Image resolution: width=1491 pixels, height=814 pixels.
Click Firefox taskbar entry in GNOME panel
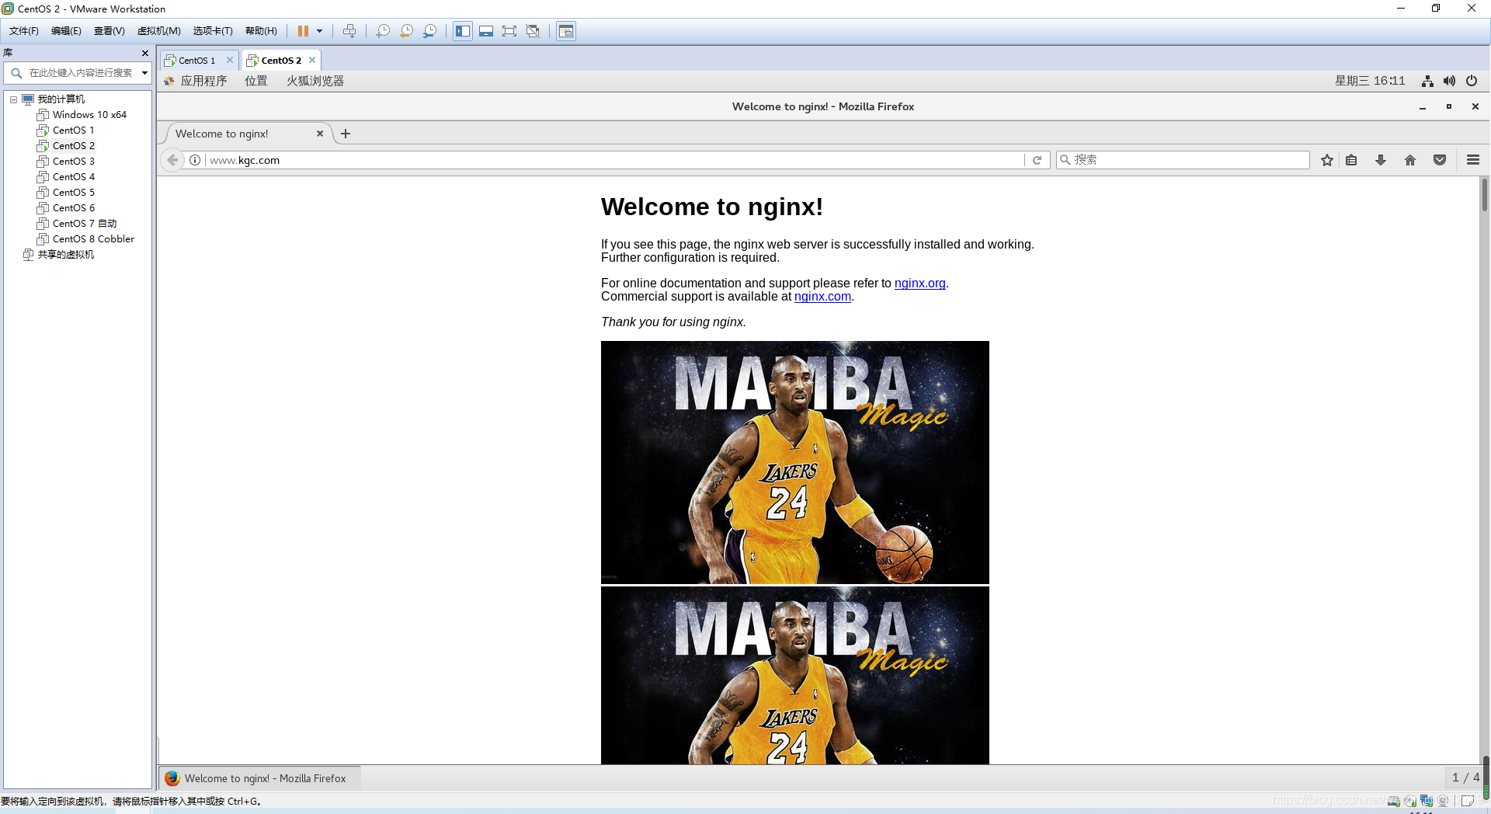(x=259, y=778)
